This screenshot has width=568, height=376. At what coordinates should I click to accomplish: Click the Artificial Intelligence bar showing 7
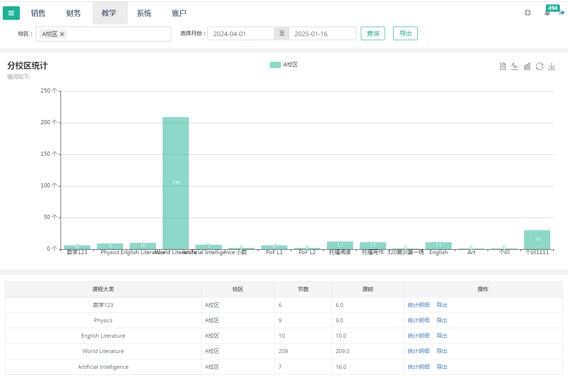(209, 247)
